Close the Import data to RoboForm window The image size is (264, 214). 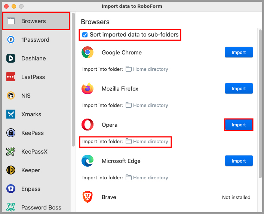[x=6, y=6]
